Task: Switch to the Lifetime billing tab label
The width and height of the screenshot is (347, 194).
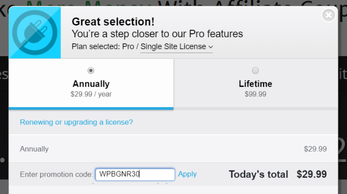Action: pos(255,84)
